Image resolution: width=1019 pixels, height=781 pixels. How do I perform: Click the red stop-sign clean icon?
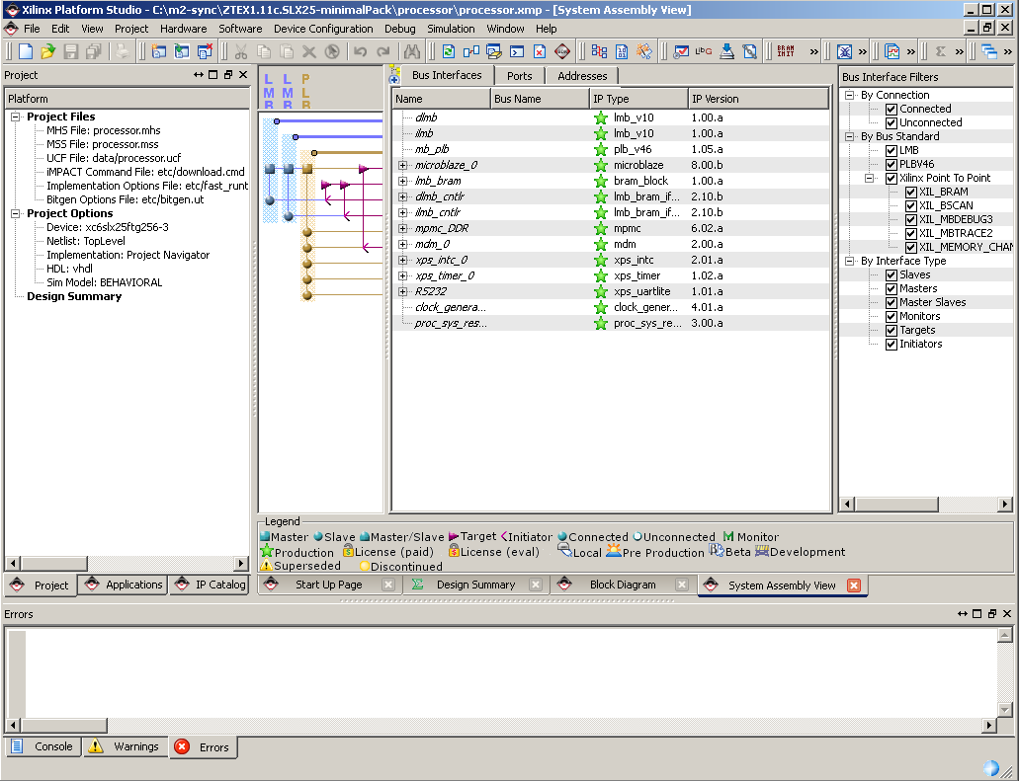[x=562, y=51]
